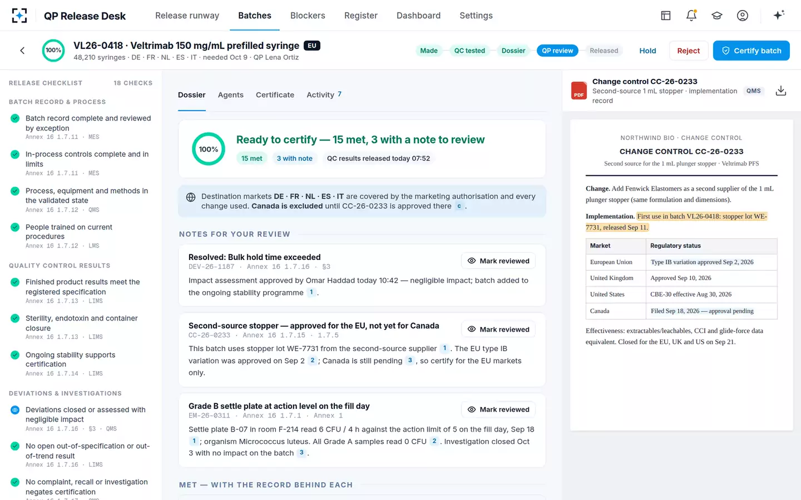
Task: Open citation 3 after no impact on the batch
Action: tap(301, 453)
